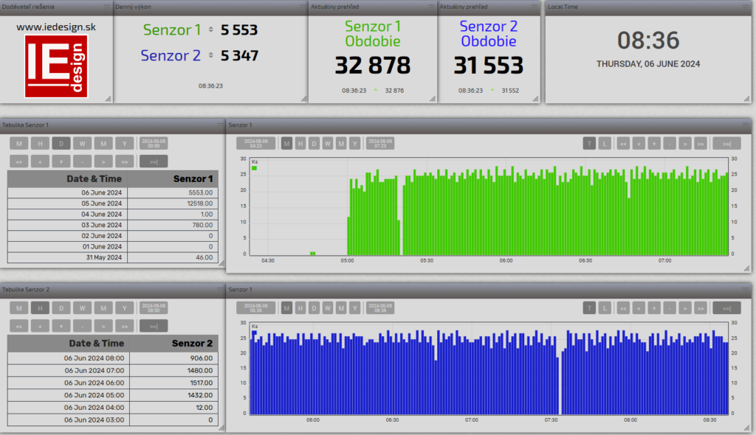Jump far forward with >> in Tabulka Senzor 1
Viewport: 756px width, 435px height.
tap(124, 161)
